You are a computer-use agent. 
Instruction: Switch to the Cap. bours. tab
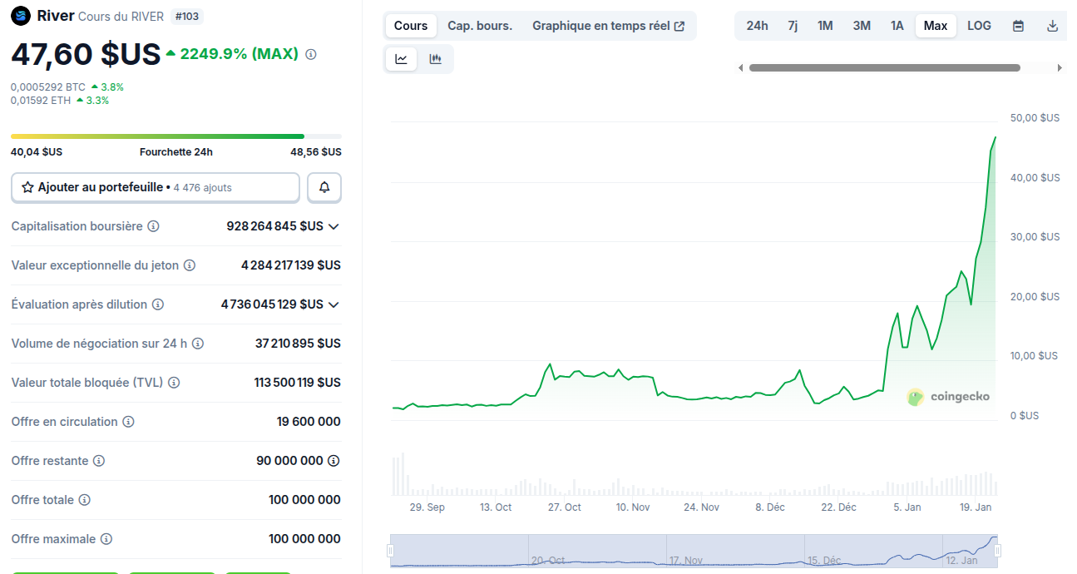tap(480, 26)
